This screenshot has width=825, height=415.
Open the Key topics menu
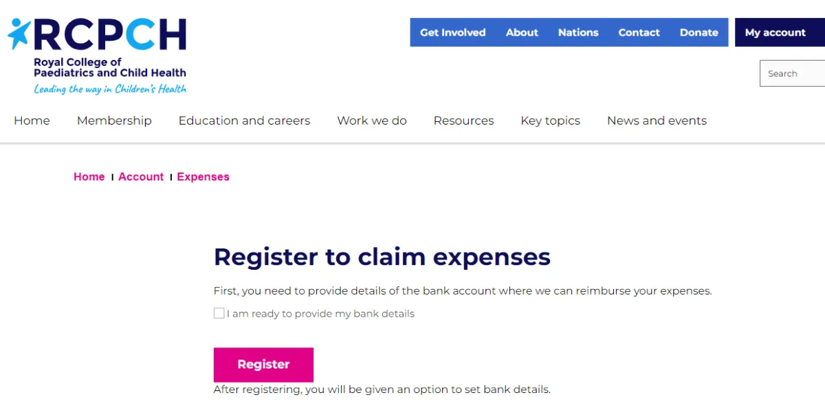pyautogui.click(x=550, y=120)
